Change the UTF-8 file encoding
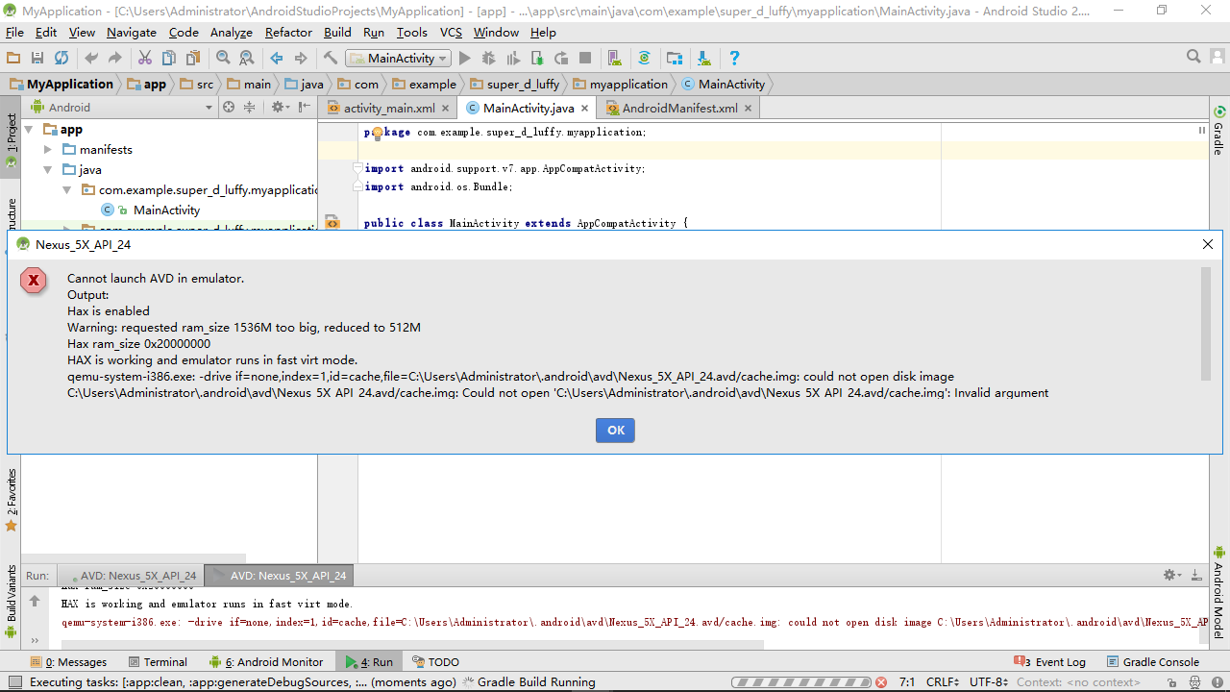 click(989, 682)
